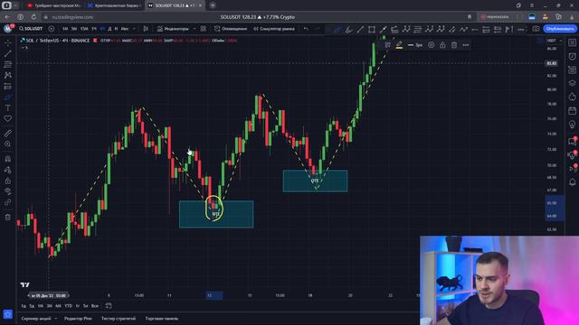Open the calendar icon on right sidebar
579x325 pixels.
click(x=572, y=110)
